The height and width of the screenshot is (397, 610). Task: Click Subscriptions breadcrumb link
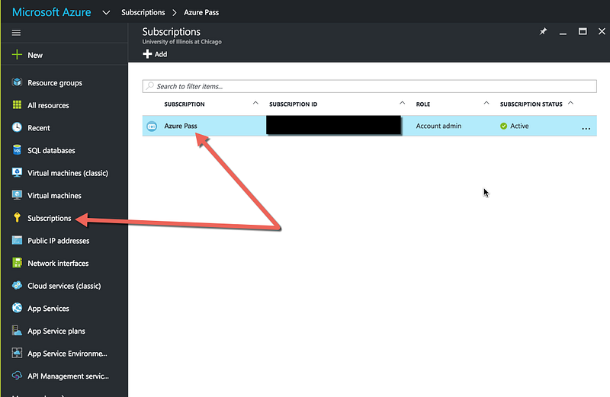point(143,12)
